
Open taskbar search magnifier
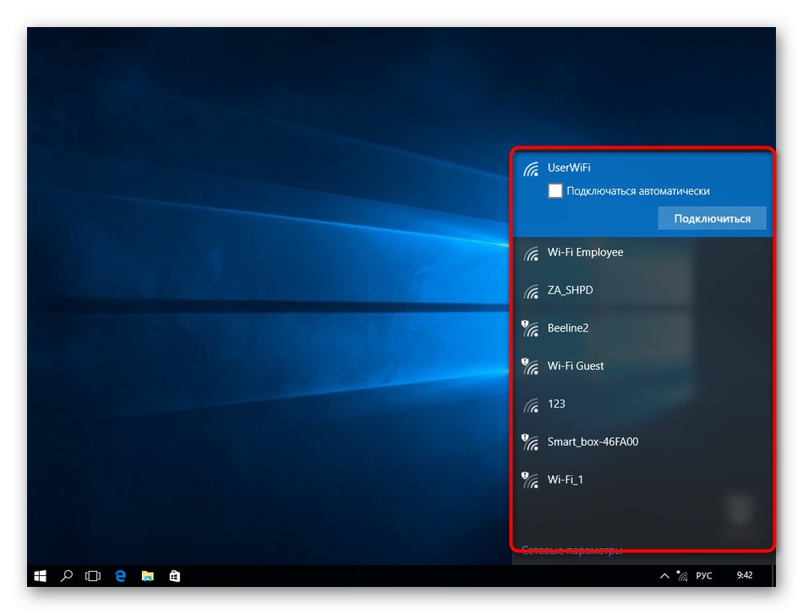click(67, 576)
